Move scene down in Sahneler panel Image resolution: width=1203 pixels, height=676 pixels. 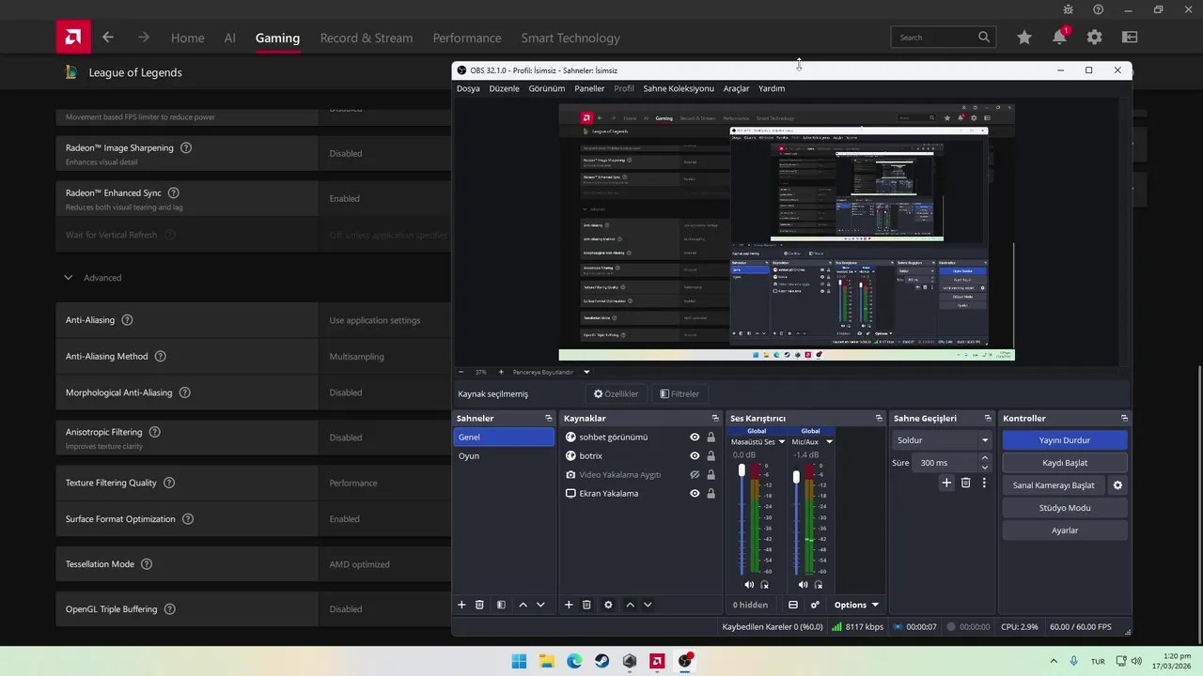coord(540,605)
